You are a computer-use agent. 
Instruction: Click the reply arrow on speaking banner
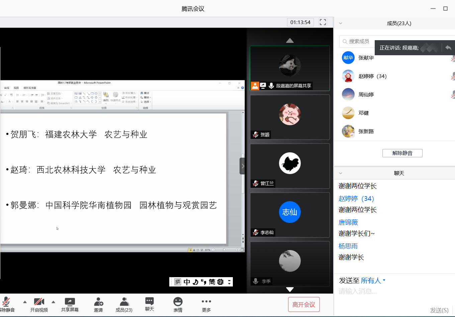pos(448,48)
